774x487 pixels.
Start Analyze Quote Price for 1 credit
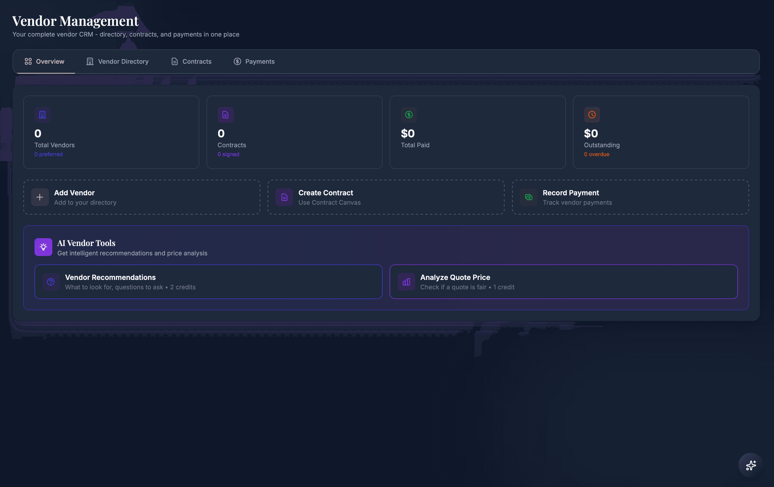coord(564,281)
